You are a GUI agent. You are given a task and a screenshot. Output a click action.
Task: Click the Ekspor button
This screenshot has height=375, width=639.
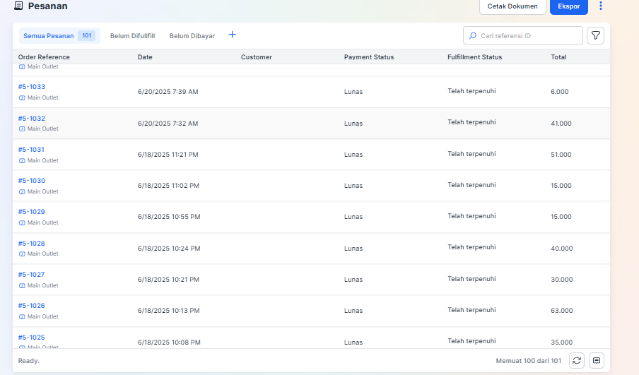pyautogui.click(x=568, y=6)
